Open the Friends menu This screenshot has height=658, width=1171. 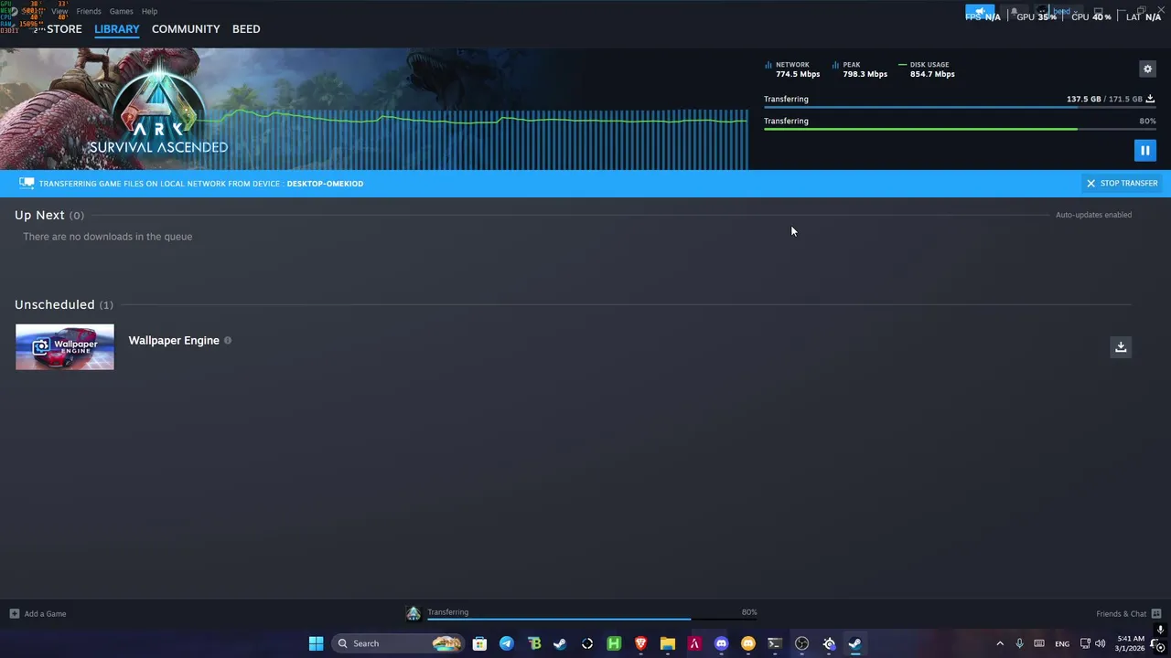89,11
